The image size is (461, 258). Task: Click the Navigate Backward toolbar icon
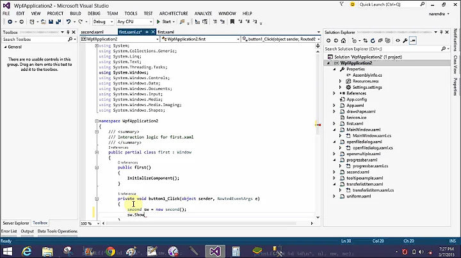(10, 22)
